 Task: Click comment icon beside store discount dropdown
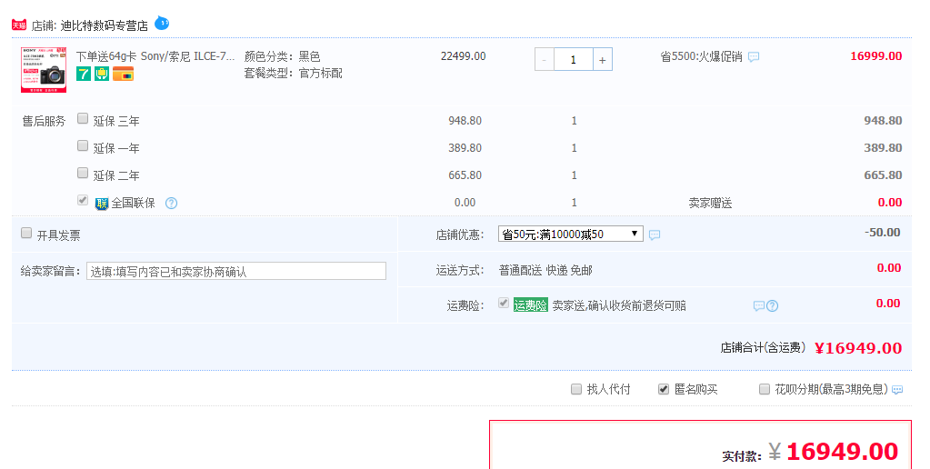[655, 234]
